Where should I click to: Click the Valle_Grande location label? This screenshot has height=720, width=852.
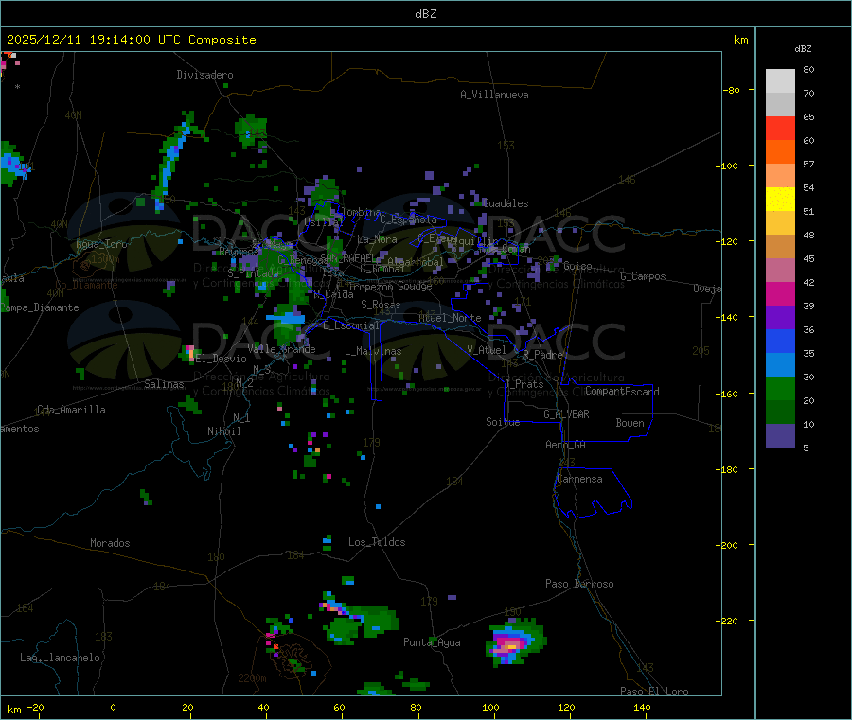[x=281, y=349]
